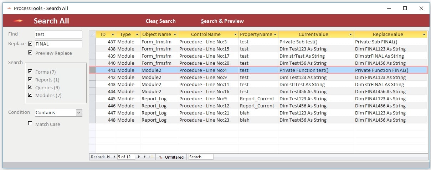
Task: Open ReplaceValue column filter arrow
Action: pos(424,34)
